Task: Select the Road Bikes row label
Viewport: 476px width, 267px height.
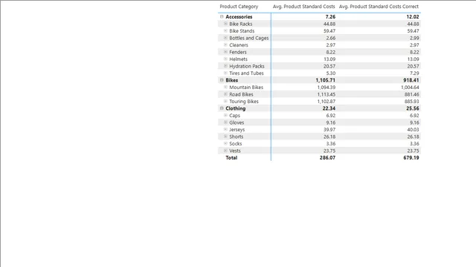Action: (x=241, y=94)
